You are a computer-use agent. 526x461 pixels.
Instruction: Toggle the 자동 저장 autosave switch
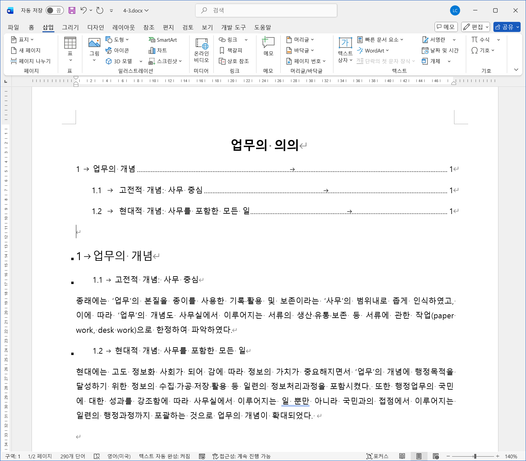(54, 10)
